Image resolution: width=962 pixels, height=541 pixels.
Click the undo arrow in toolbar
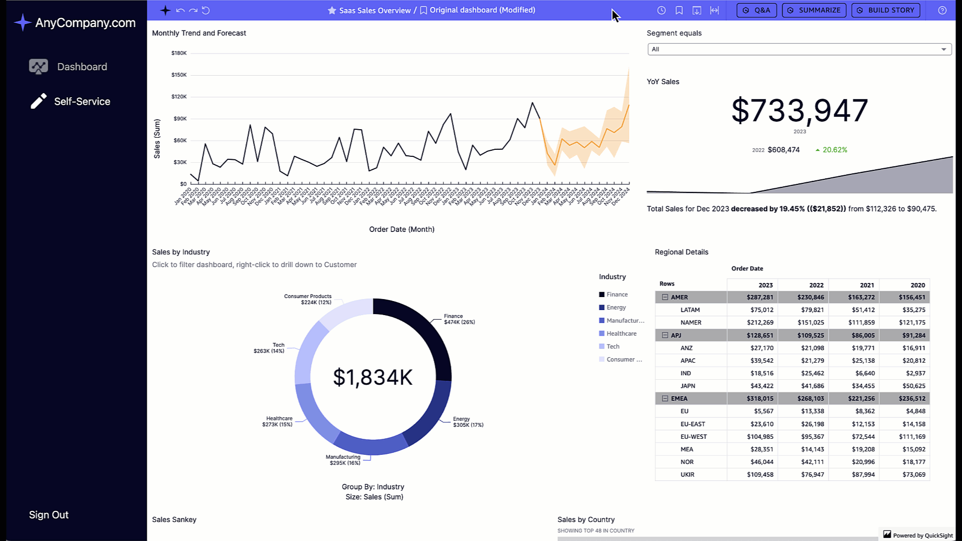(180, 11)
